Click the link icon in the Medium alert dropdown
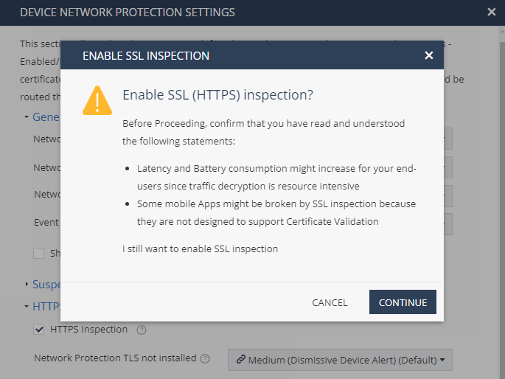The image size is (505, 379). (240, 359)
